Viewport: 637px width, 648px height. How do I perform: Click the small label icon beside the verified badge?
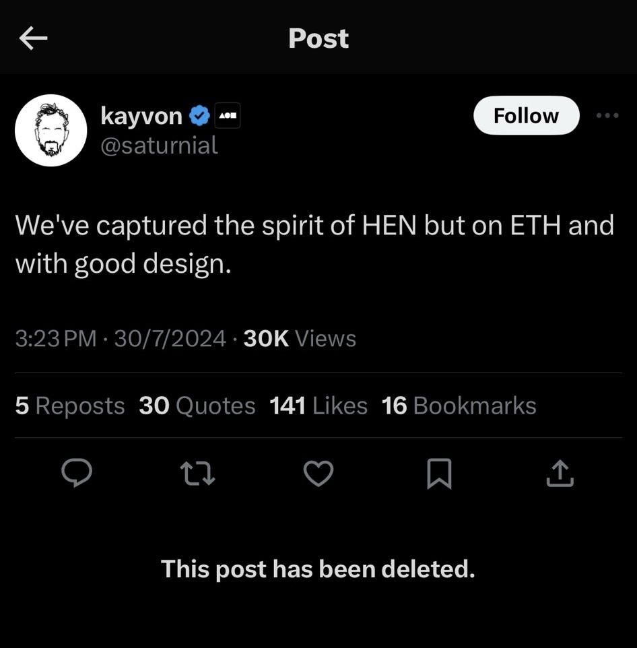[226, 115]
